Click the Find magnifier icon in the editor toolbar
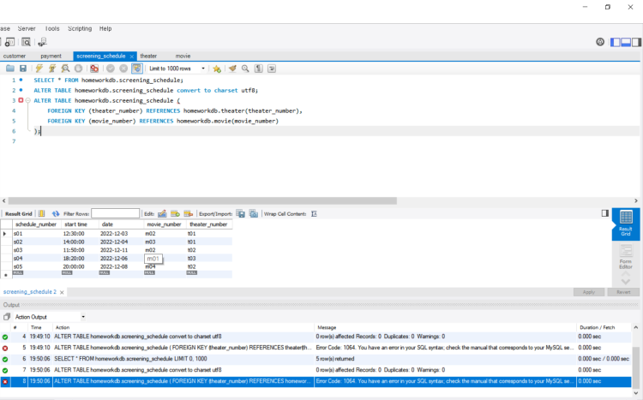 [245, 69]
